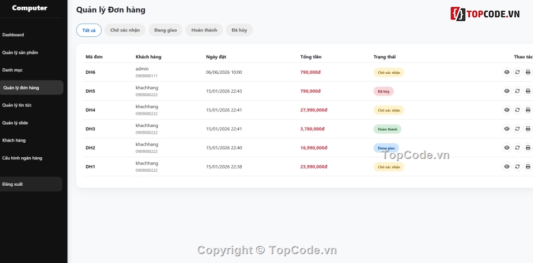Click the TopCode.vn logo

tap(485, 14)
